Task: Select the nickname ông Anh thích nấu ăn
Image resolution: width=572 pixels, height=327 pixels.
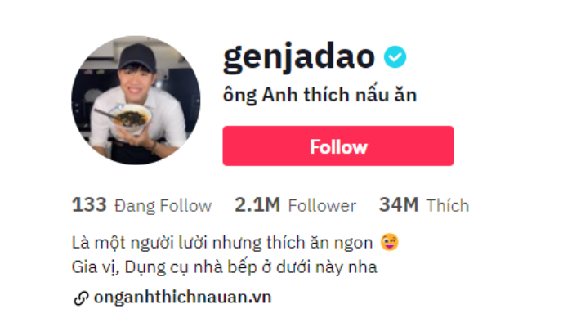Action: click(x=320, y=96)
